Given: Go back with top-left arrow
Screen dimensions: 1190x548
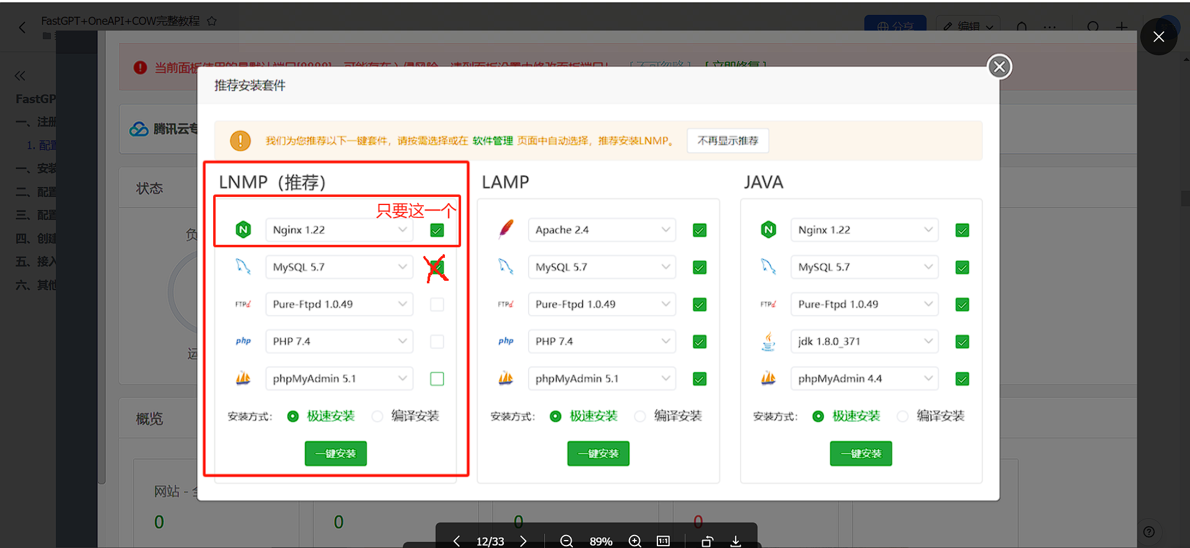Looking at the screenshot, I should pyautogui.click(x=22, y=27).
